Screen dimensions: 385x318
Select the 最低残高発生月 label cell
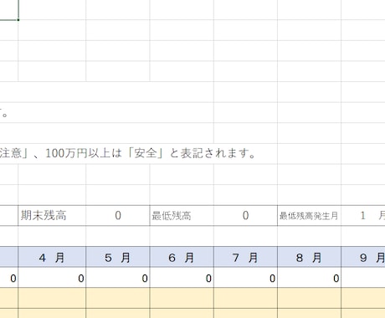point(309,215)
